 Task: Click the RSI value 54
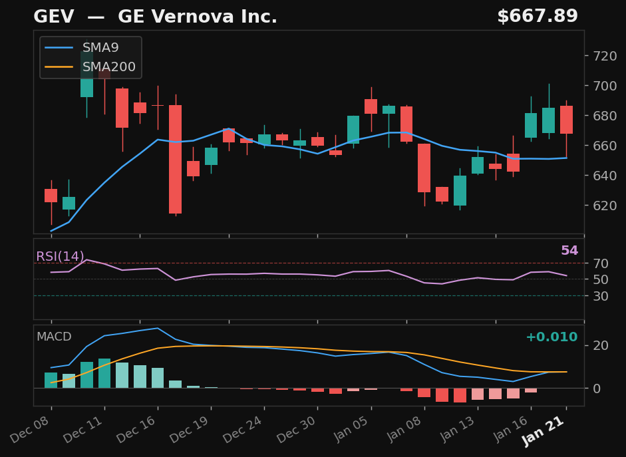[569, 251]
